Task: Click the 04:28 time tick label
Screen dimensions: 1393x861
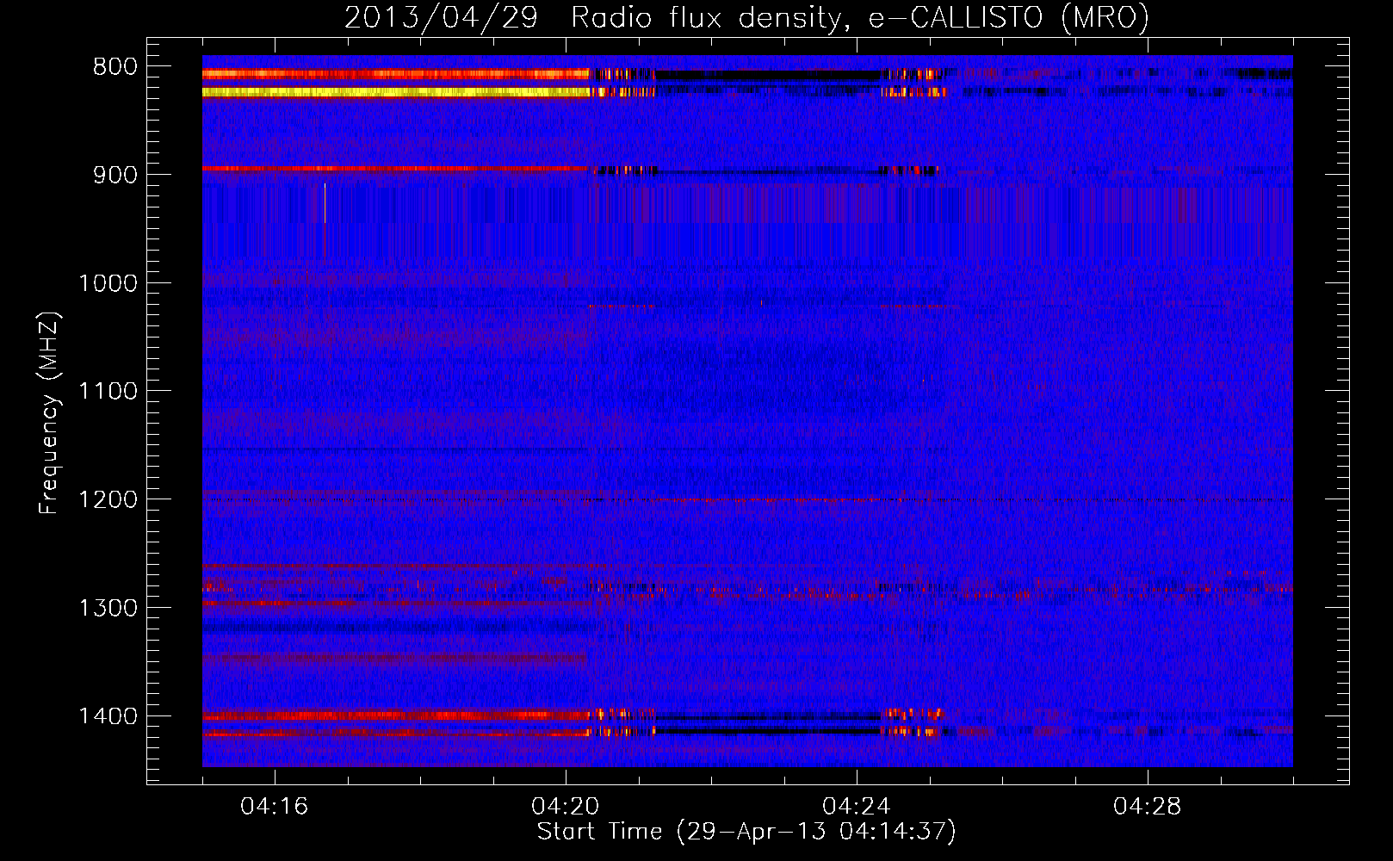Action: point(1148,806)
